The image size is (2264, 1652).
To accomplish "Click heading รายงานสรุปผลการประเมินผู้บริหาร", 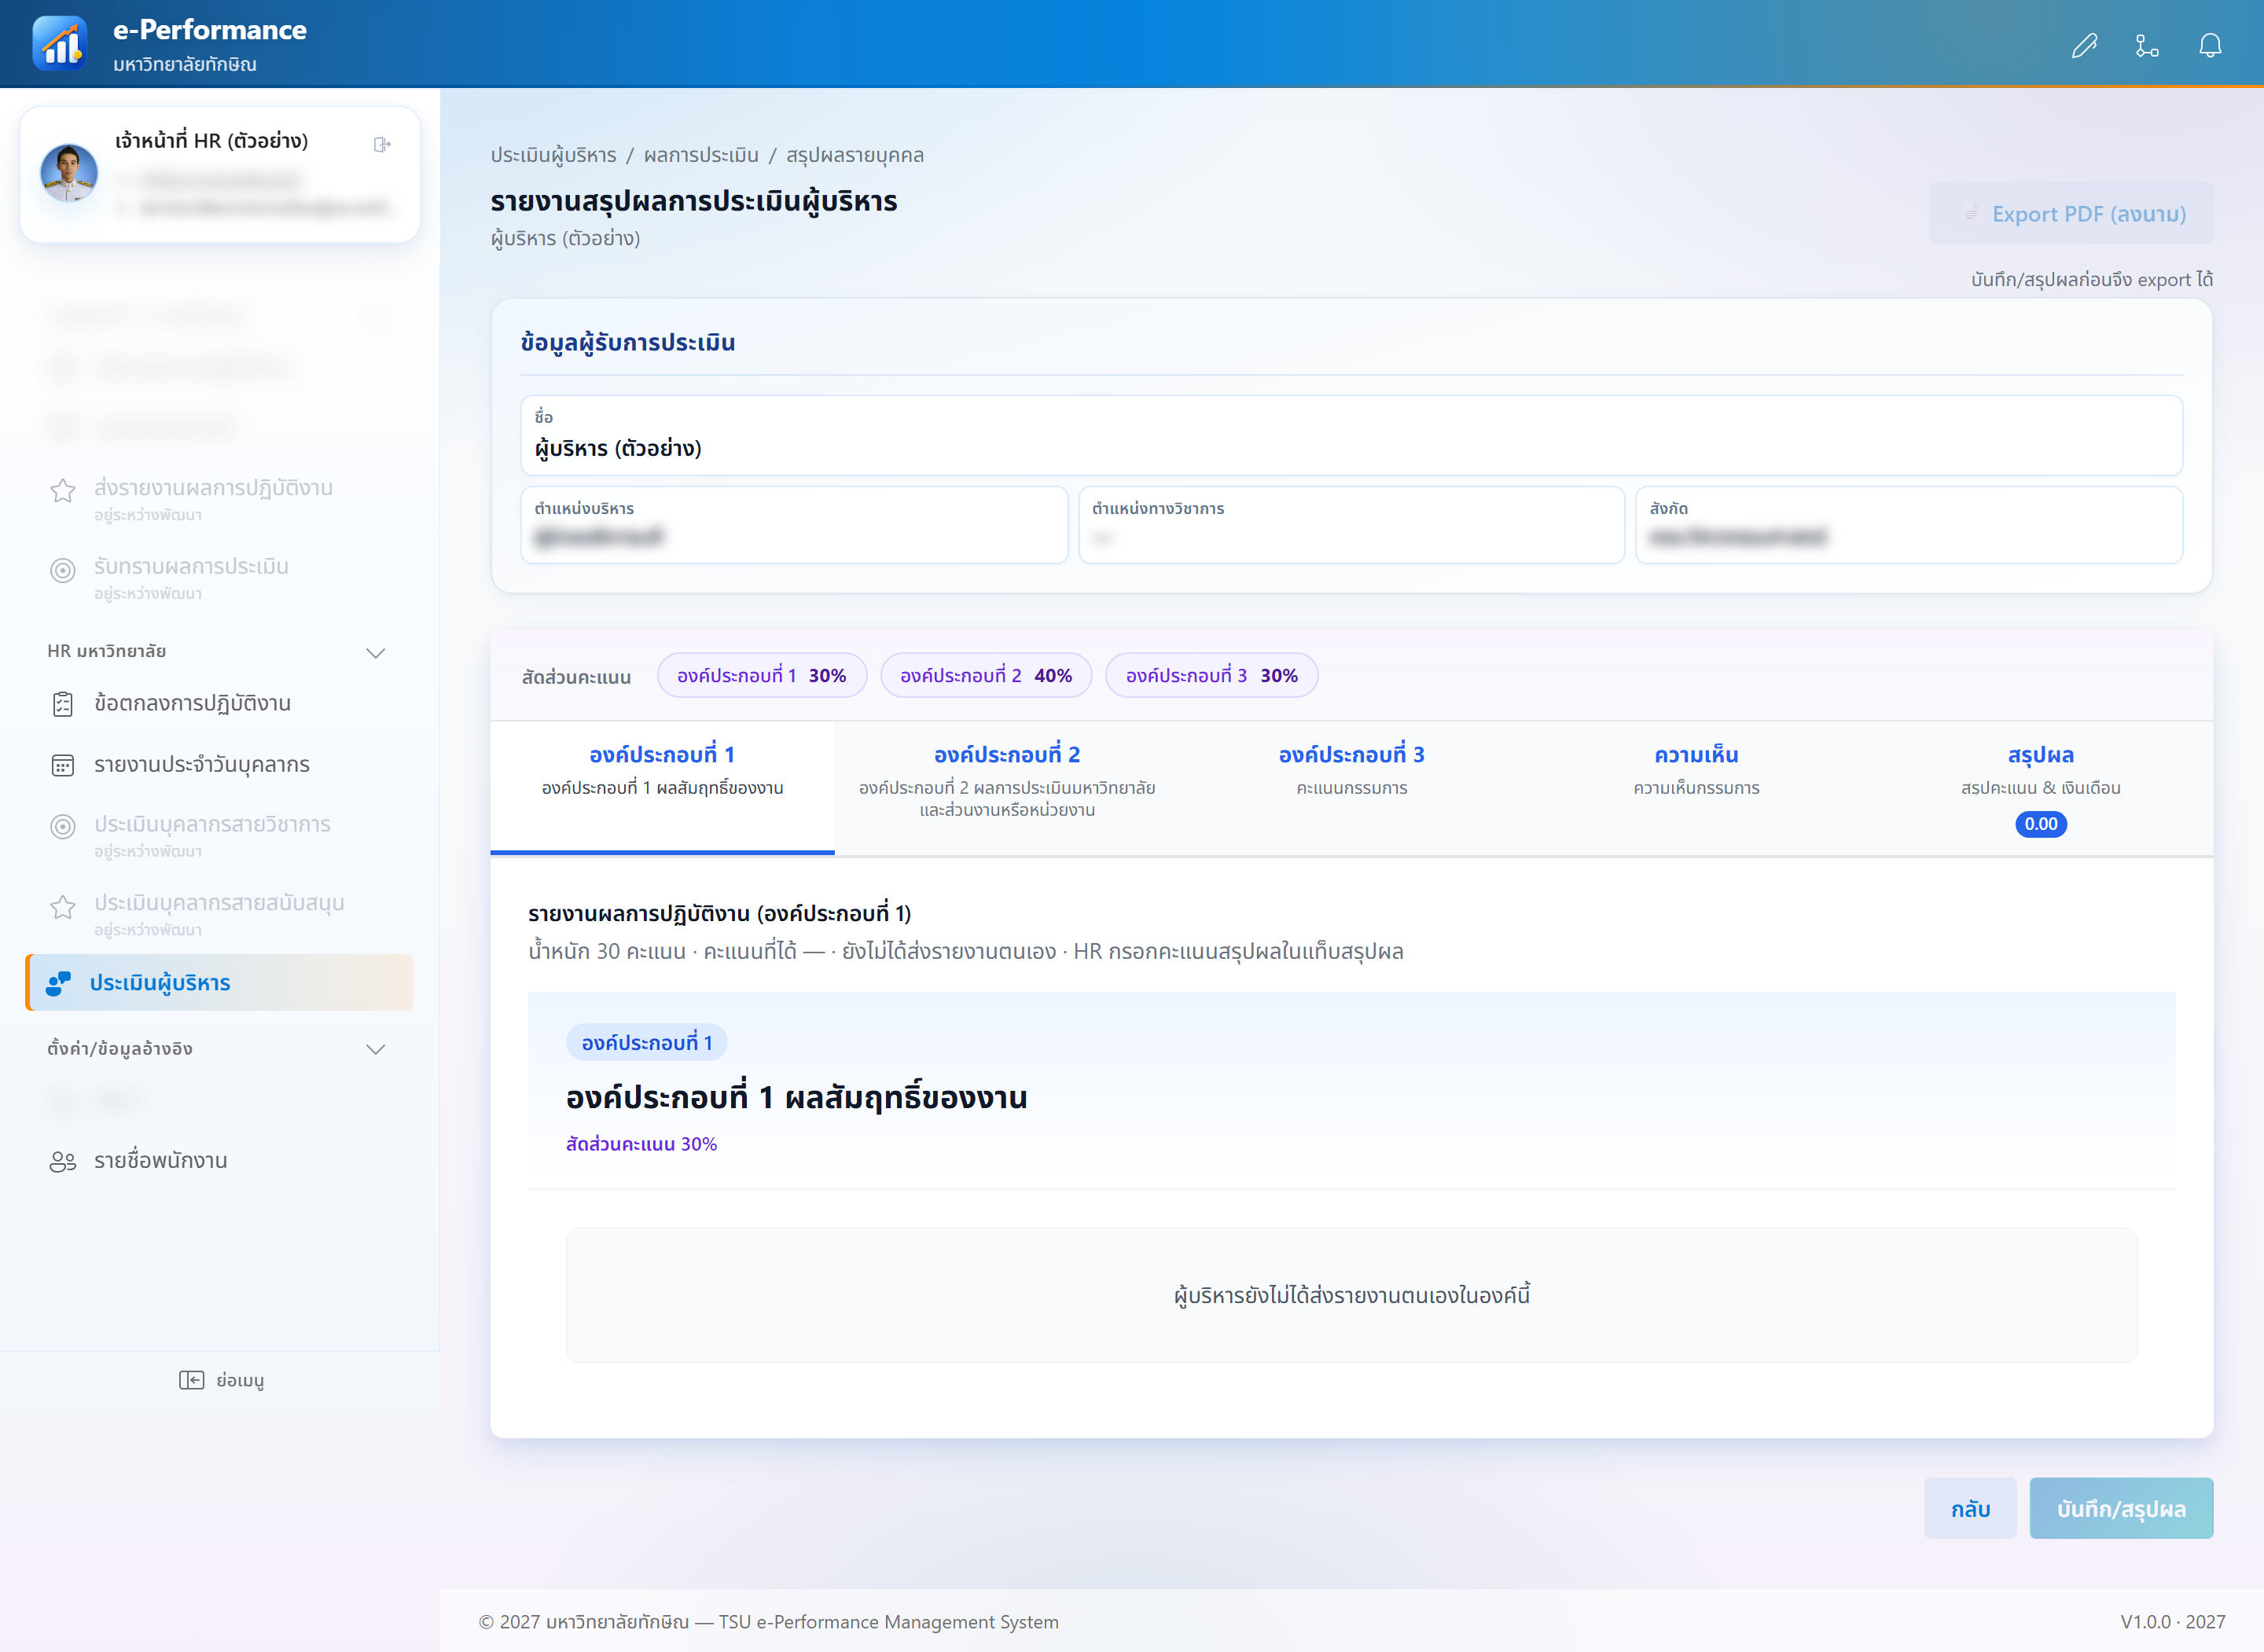I will (x=694, y=201).
